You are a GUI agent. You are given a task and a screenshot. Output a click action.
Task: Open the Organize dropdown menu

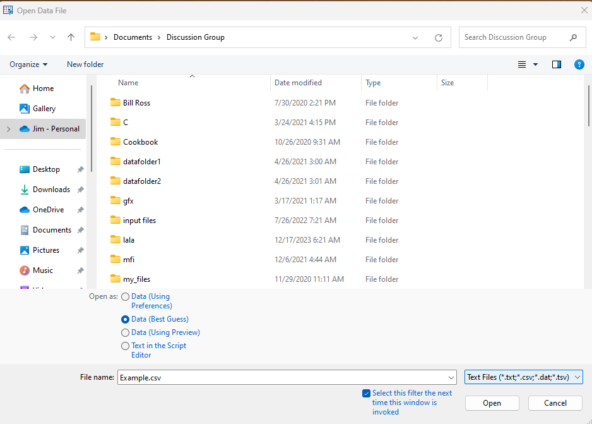[x=28, y=64]
